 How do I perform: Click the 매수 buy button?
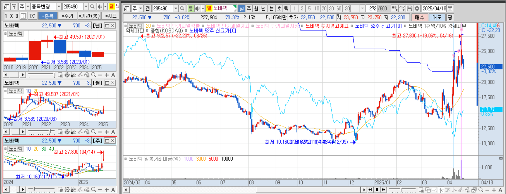point(420,17)
